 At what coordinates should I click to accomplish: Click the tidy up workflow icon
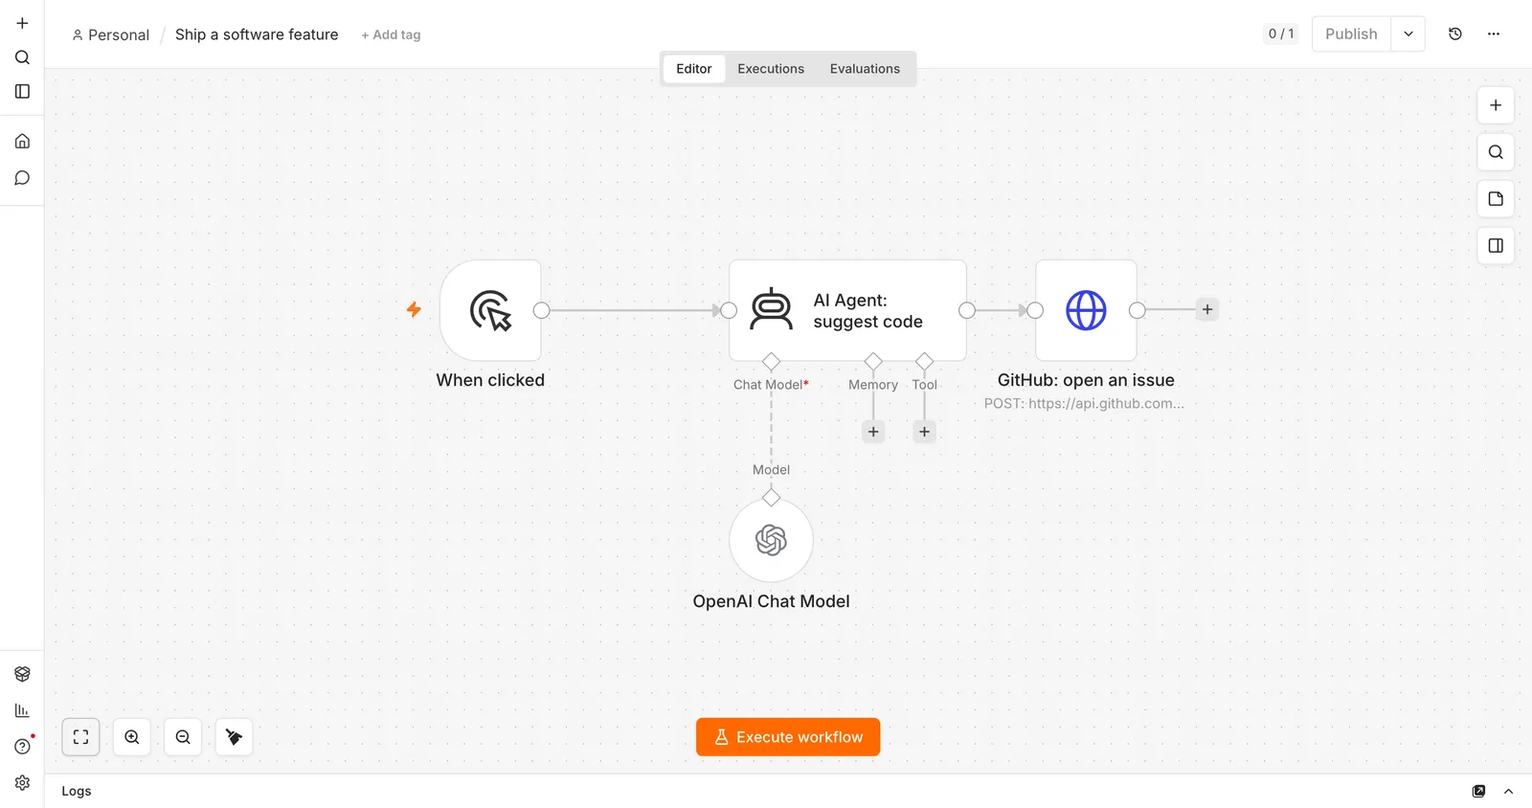click(234, 737)
